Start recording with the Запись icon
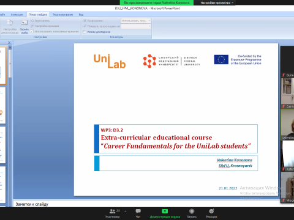The width and height of the screenshot is (294, 220). (x=192, y=213)
